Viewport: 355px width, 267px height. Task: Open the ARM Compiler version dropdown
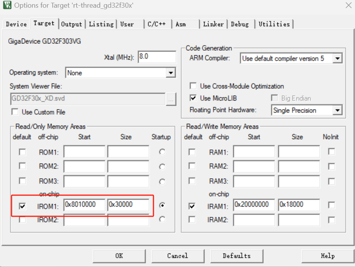[337, 59]
